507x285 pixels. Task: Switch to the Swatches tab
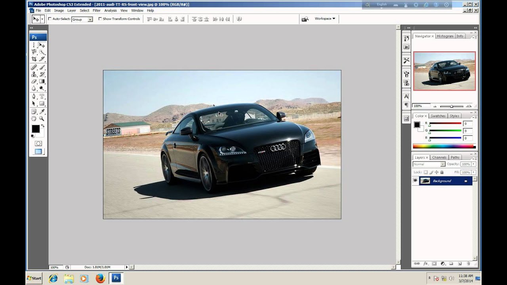click(x=438, y=116)
